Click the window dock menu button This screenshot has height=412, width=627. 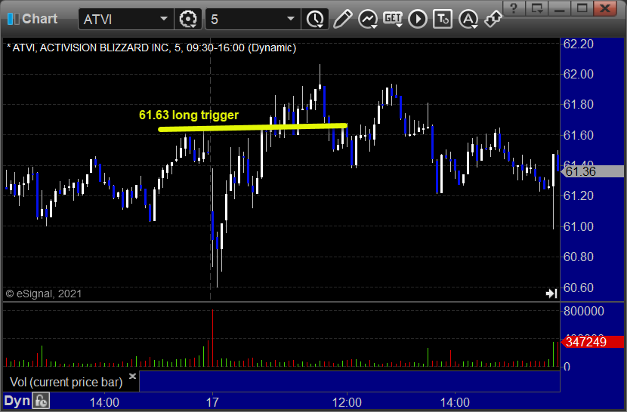click(x=536, y=8)
